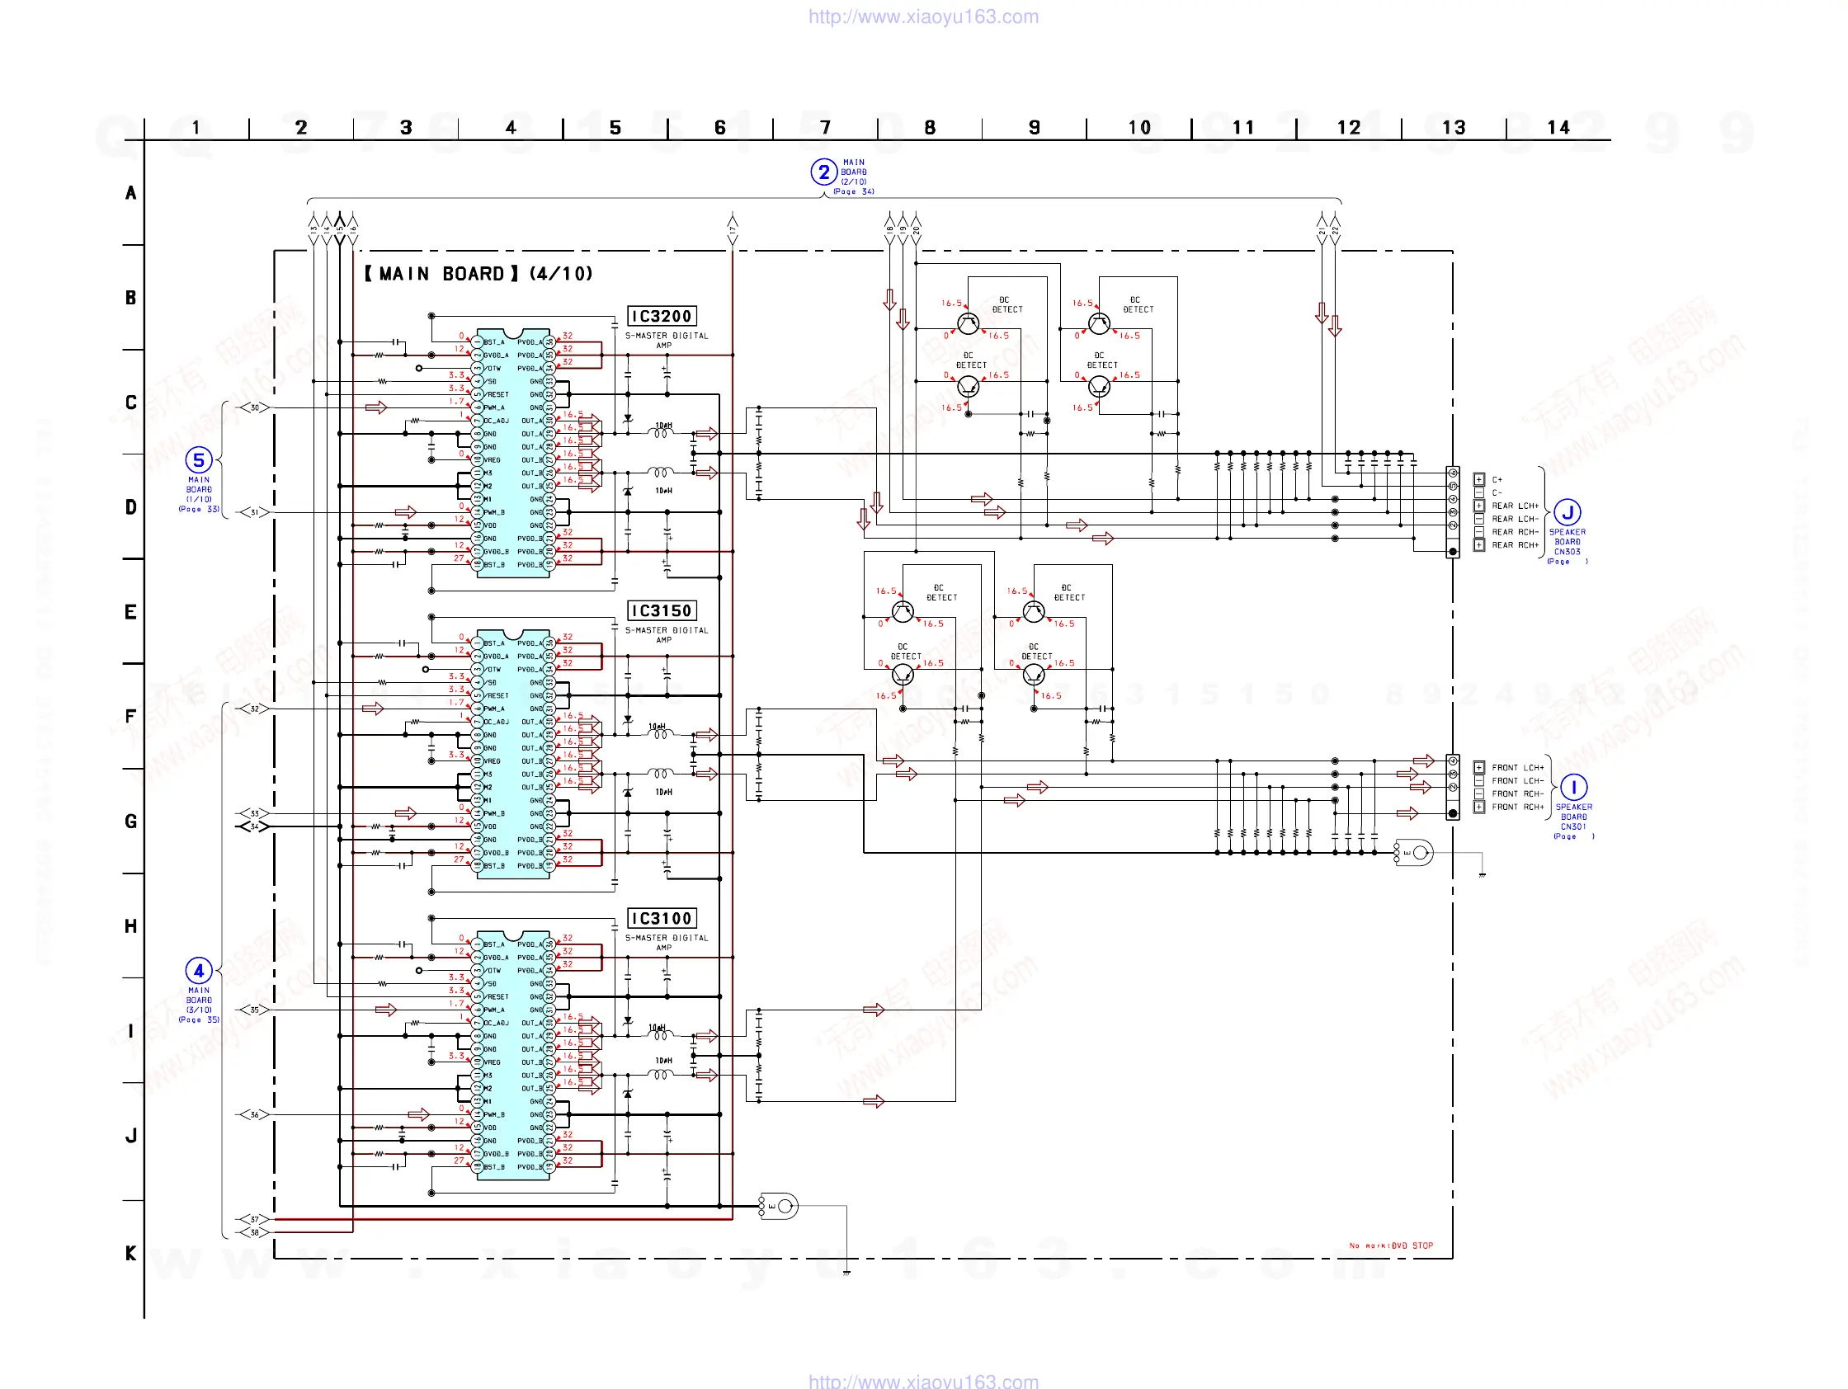Click the plus box beside FRONT RCH+
1848x1389 pixels.
point(1478,807)
